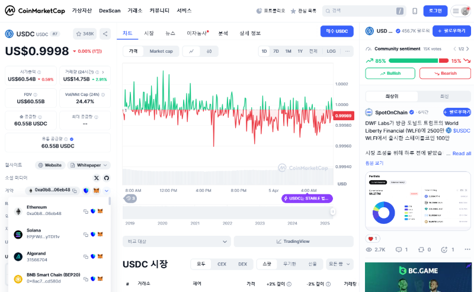Viewport: 474px width, 292px height.
Task: Open the X (Twitter) social link
Action: pyautogui.click(x=97, y=178)
